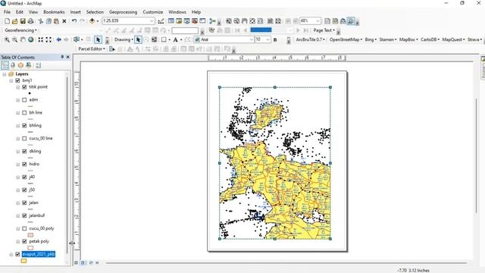Click the Text tool letter A
Viewport: 485px width, 273px height.
tap(175, 39)
